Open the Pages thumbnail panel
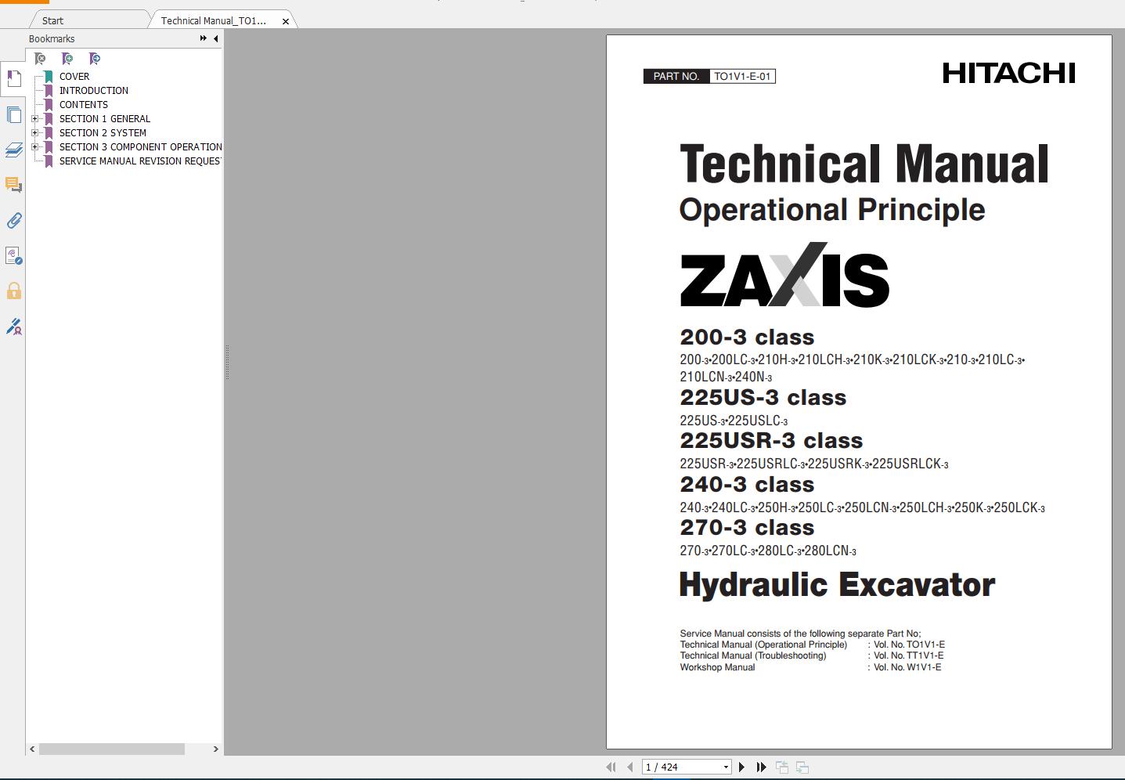Viewport: 1125px width, 780px height. pos(13,114)
